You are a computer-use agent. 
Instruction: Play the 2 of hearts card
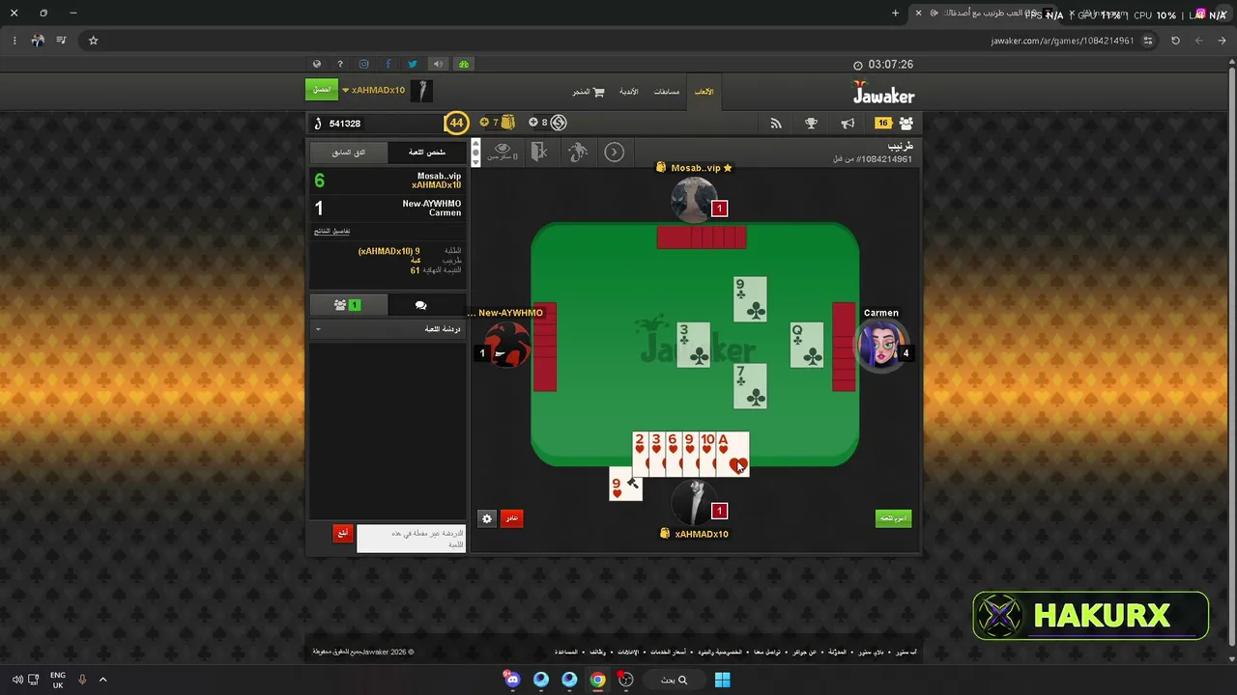(x=640, y=454)
